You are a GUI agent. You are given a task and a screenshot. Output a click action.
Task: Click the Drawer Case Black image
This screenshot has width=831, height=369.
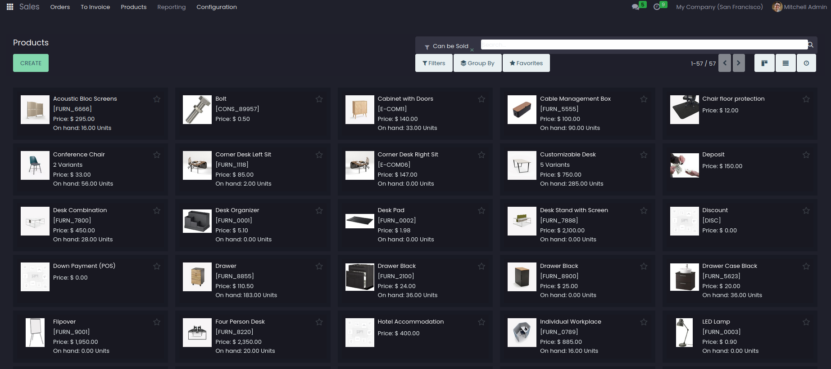[685, 277]
